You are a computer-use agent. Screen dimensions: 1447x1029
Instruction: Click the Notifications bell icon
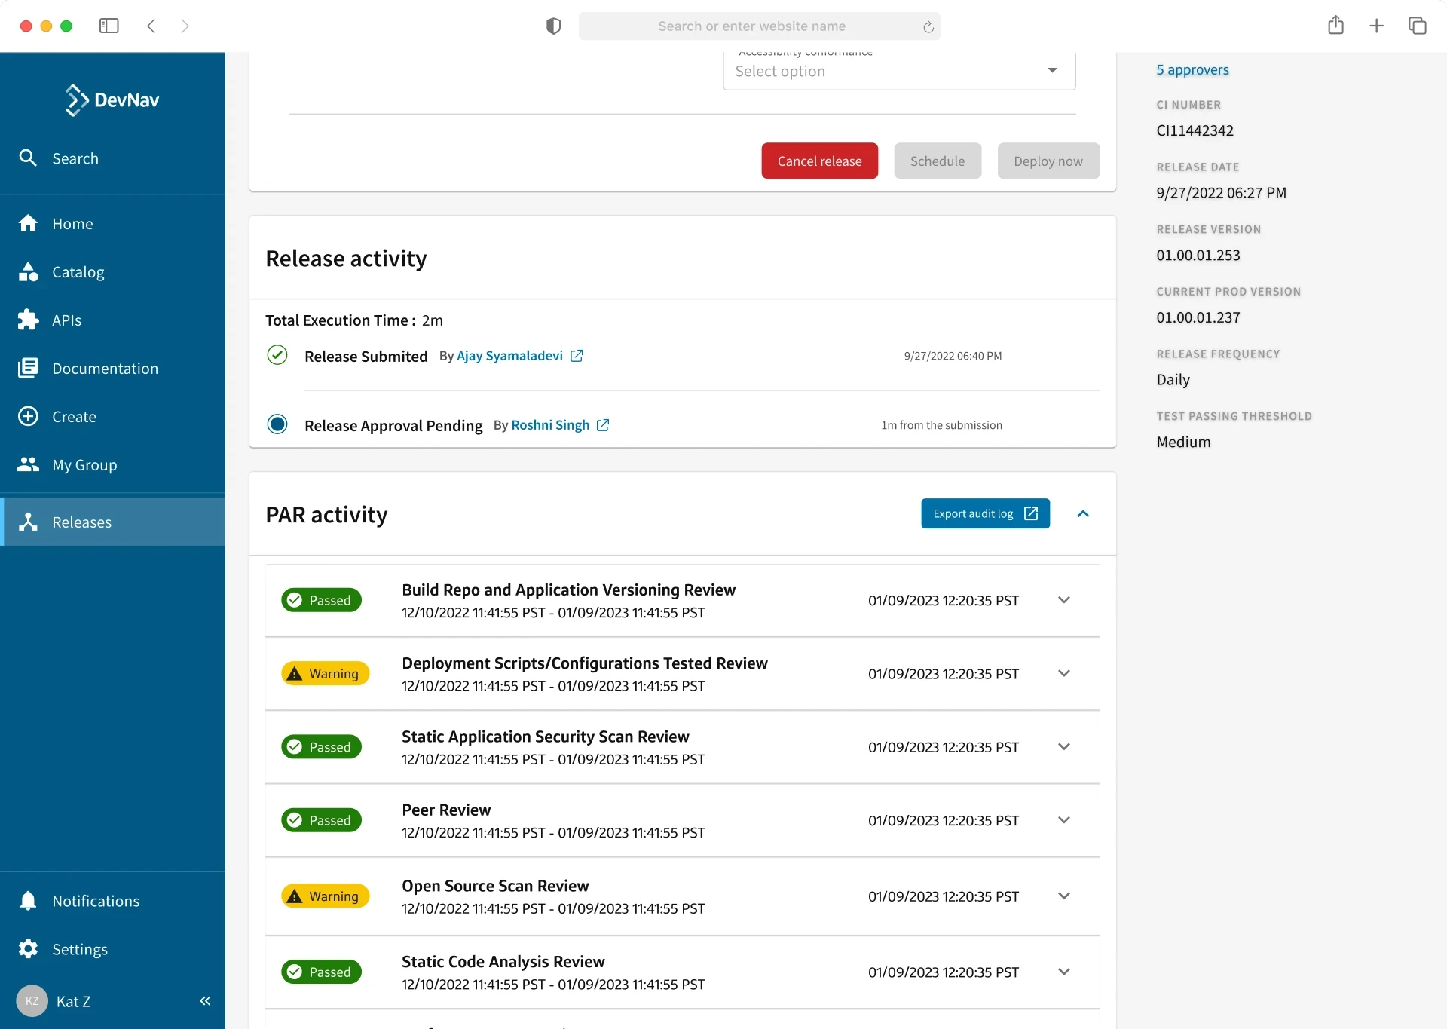tap(28, 901)
